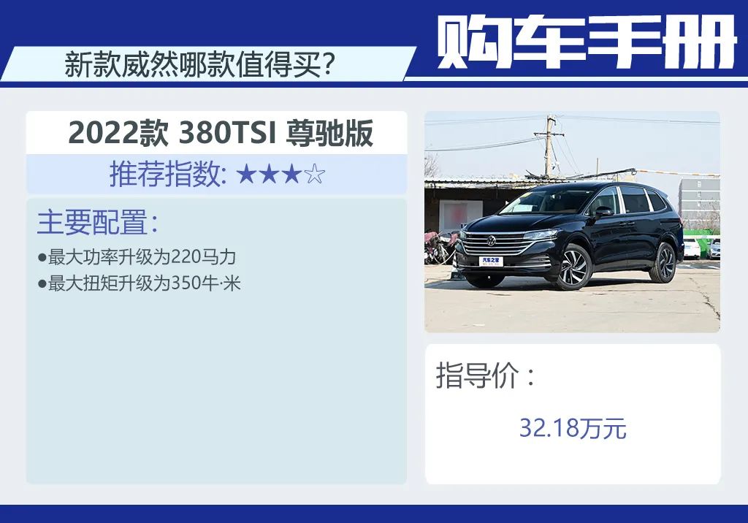Click the 2022款 380TSI 尊驰版 title
This screenshot has height=523, width=748.
coord(221,133)
